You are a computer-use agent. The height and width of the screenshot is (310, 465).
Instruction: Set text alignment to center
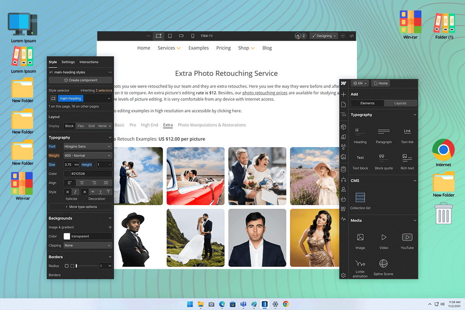[x=82, y=182]
